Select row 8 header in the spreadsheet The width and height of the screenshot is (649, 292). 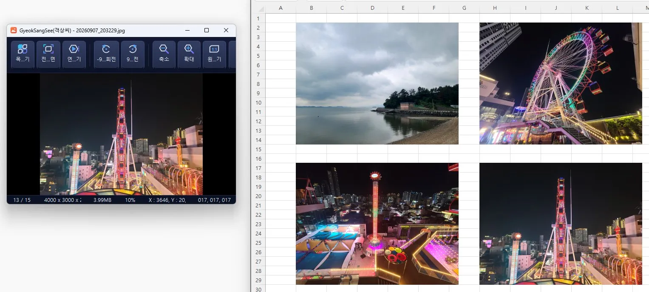pos(258,84)
